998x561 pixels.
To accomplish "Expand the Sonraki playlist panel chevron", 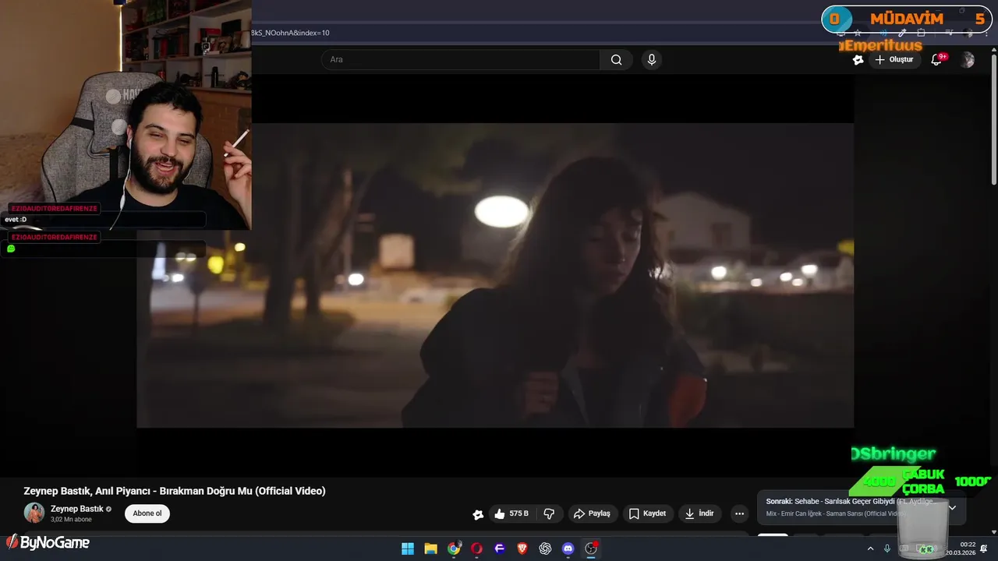I will (x=952, y=507).
